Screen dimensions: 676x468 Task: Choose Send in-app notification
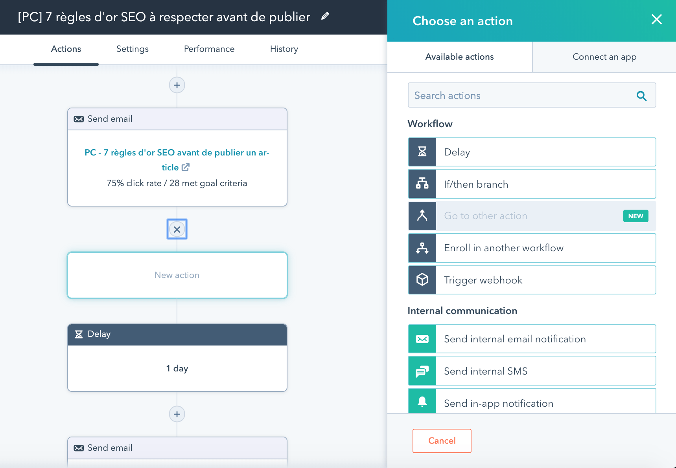coord(532,401)
